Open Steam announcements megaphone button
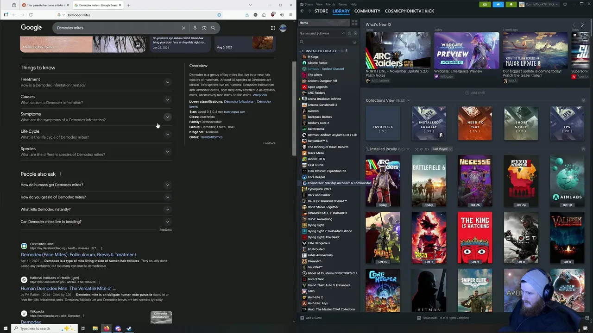 click(x=498, y=4)
